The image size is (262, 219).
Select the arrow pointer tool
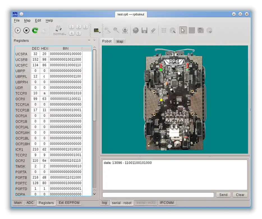[x=183, y=30]
